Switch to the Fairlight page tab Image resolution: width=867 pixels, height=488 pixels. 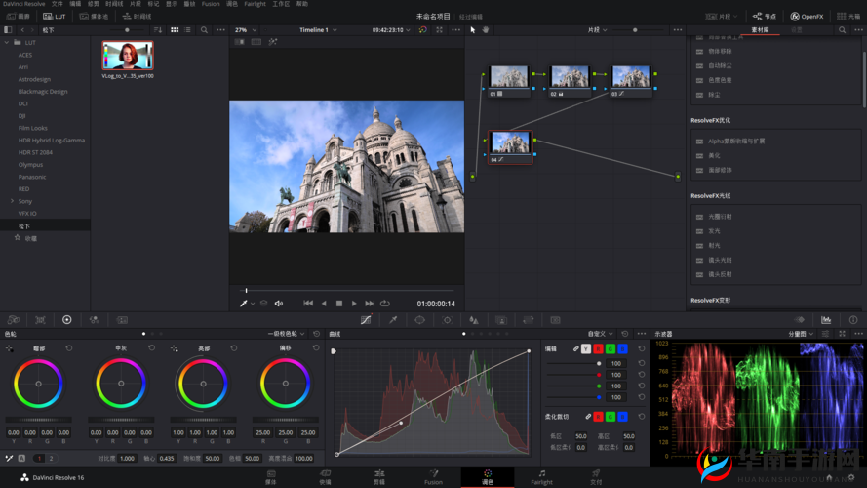pyautogui.click(x=541, y=476)
